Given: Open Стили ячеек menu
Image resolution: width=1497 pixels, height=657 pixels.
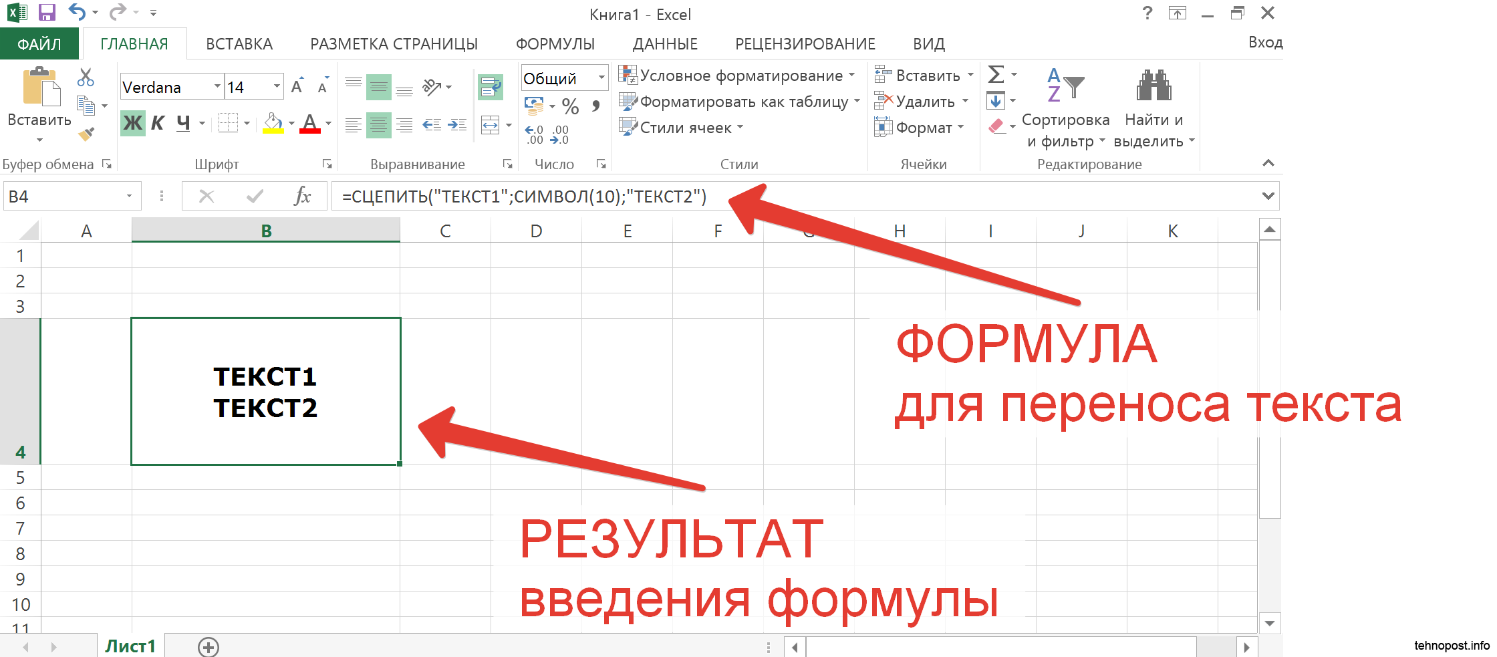Looking at the screenshot, I should [x=681, y=128].
